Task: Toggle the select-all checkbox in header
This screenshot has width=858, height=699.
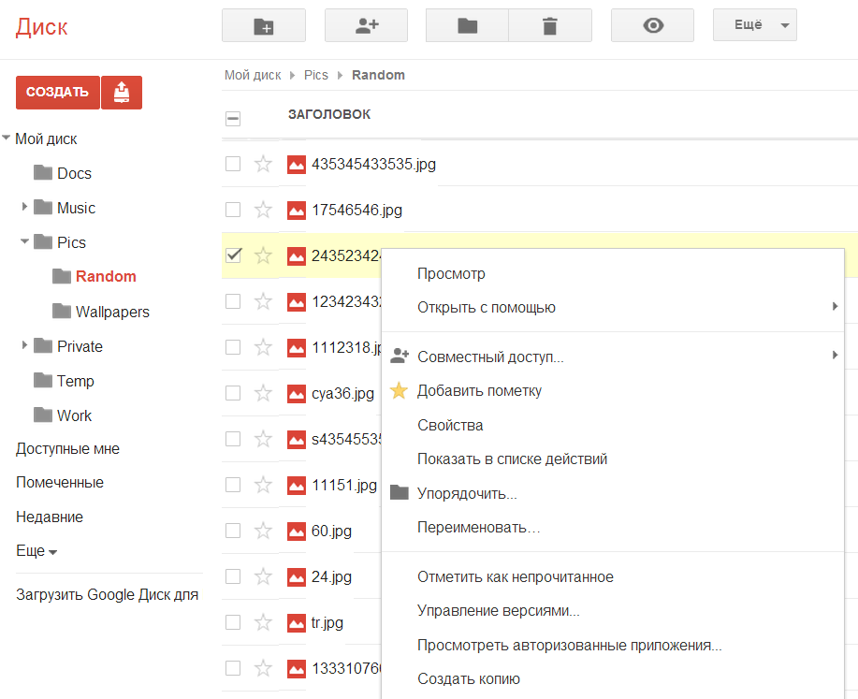Action: click(233, 119)
